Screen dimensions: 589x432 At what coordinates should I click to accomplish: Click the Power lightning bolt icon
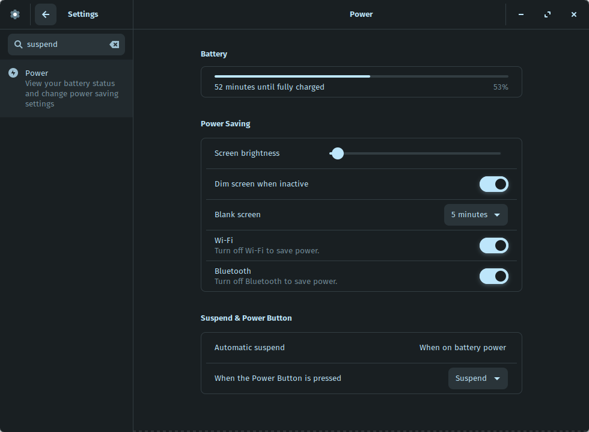coord(13,73)
